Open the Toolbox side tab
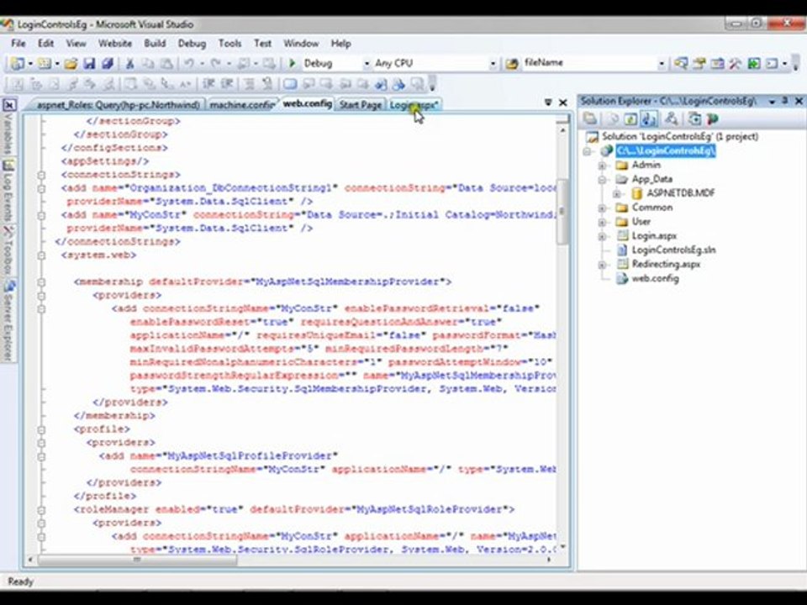Image resolution: width=807 pixels, height=605 pixels. [x=8, y=250]
